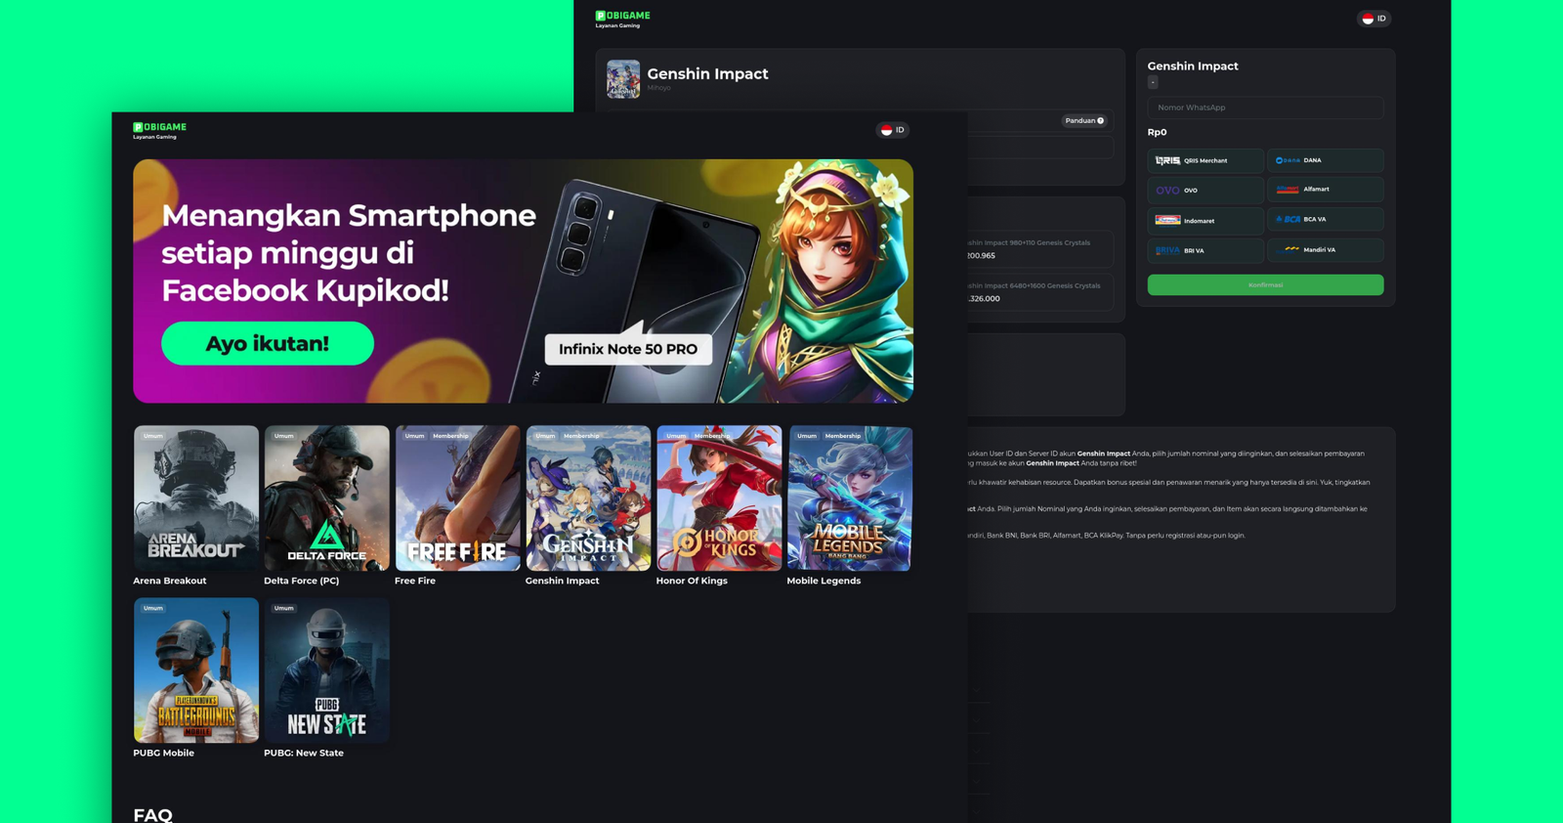Click the Obigame logo on the home page
Viewport: 1563px width, 823px height.
pyautogui.click(x=159, y=130)
